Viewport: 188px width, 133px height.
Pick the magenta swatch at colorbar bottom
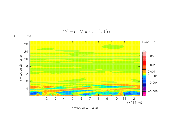[x=144, y=94]
